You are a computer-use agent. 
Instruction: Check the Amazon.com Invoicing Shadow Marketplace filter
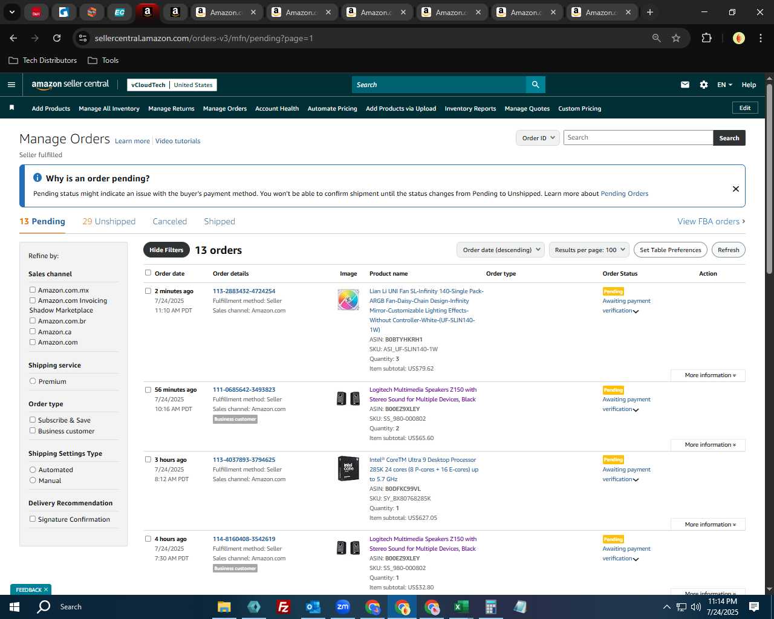point(33,300)
